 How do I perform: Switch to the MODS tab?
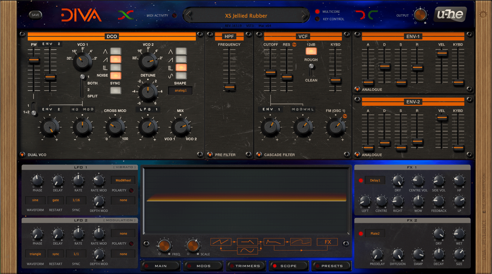pos(203,266)
